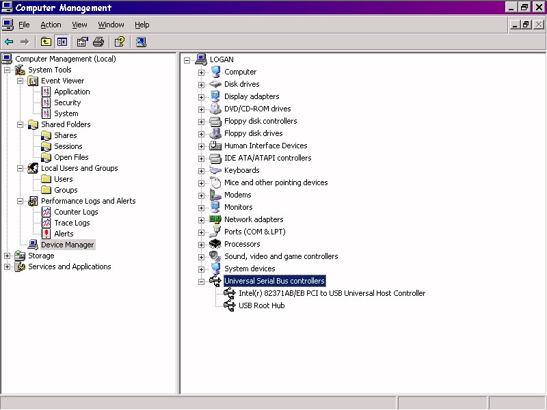Image resolution: width=547 pixels, height=410 pixels.
Task: Click the Network adapters icon
Action: coord(215,219)
